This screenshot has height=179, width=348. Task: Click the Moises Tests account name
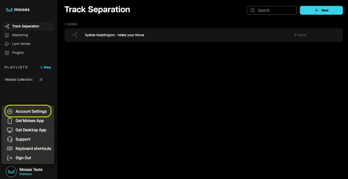tap(31, 169)
